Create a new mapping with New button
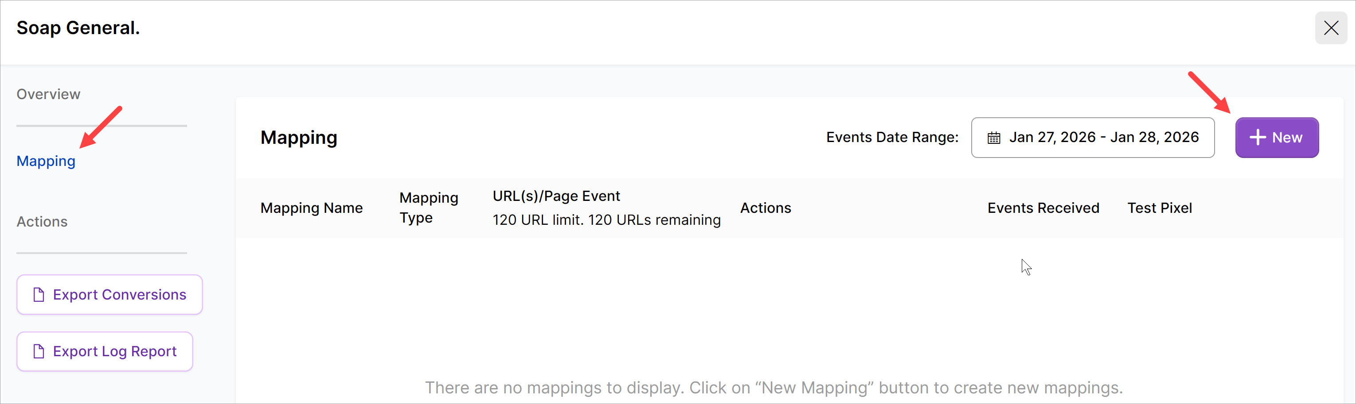1356x404 pixels. tap(1277, 138)
